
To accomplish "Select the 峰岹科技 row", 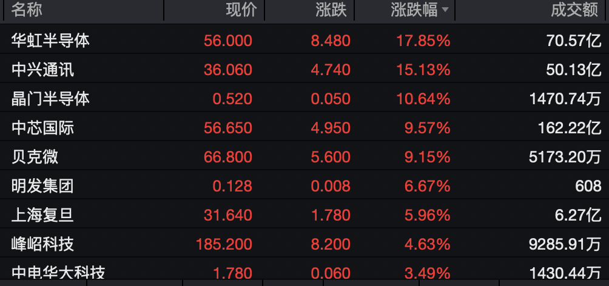I will [43, 244].
